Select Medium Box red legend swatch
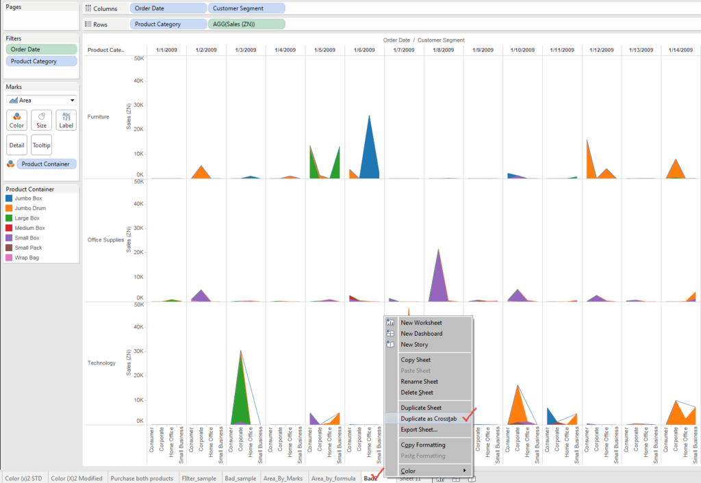The height and width of the screenshot is (483, 701). [9, 228]
